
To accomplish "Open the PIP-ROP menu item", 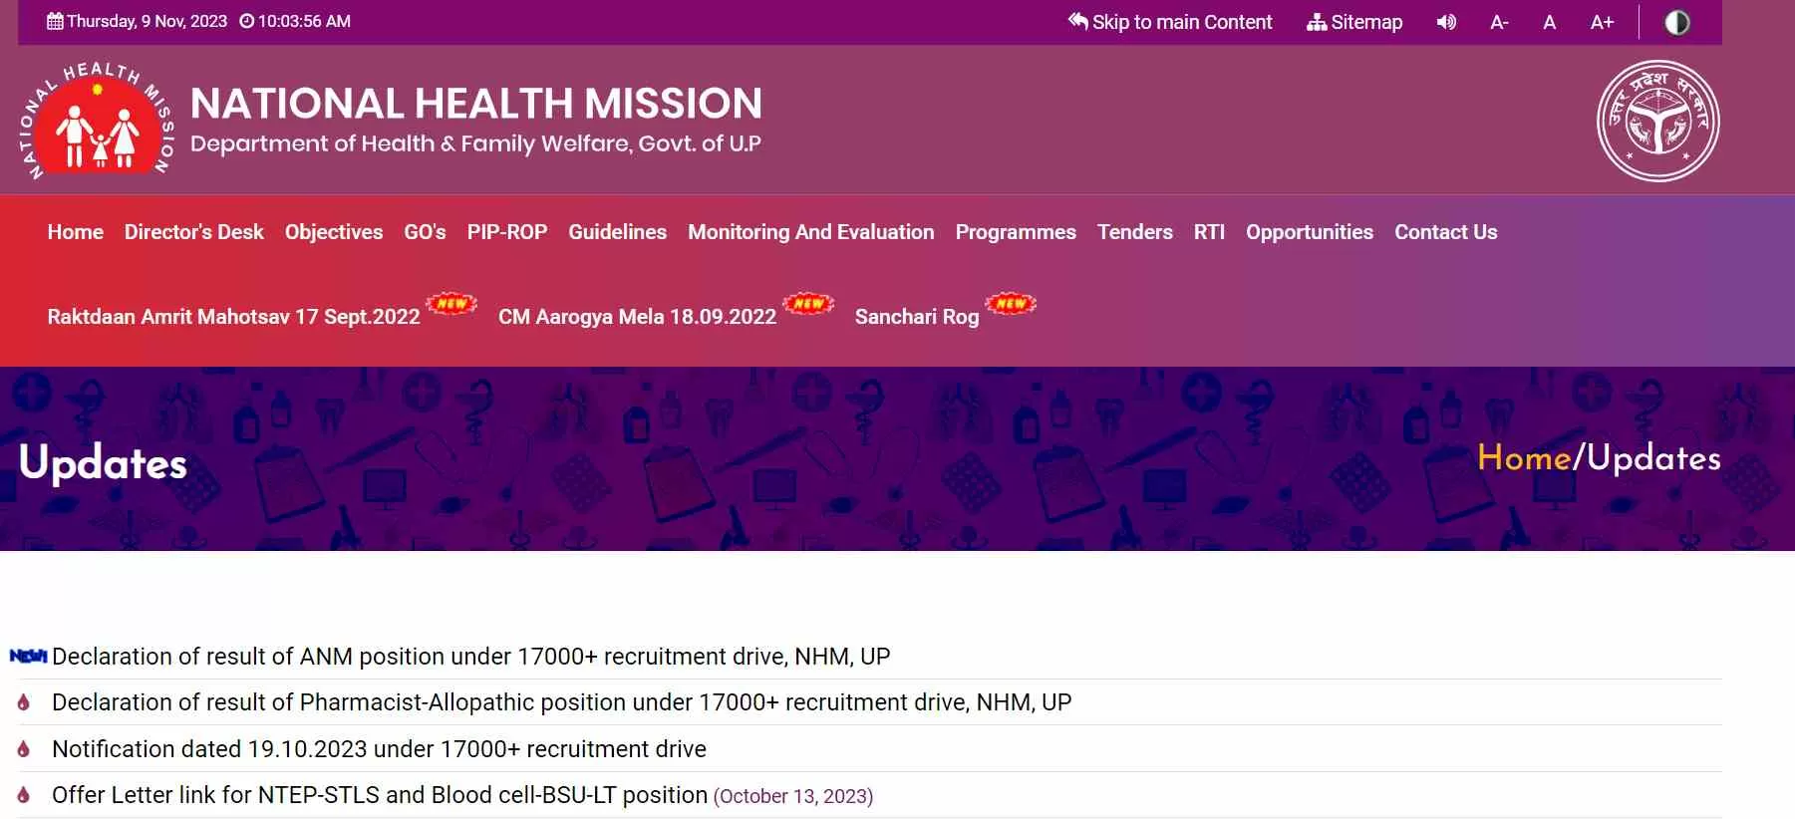I will point(507,232).
